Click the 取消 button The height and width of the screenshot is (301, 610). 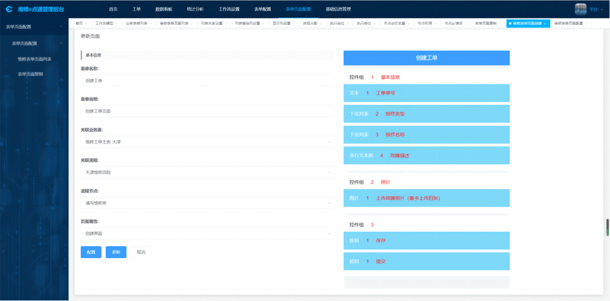141,252
